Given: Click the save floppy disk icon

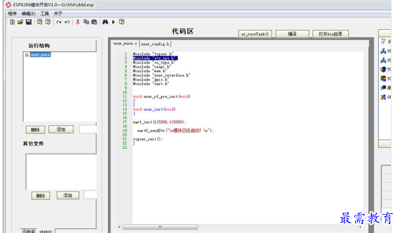Looking at the screenshot, I should click(29, 22).
